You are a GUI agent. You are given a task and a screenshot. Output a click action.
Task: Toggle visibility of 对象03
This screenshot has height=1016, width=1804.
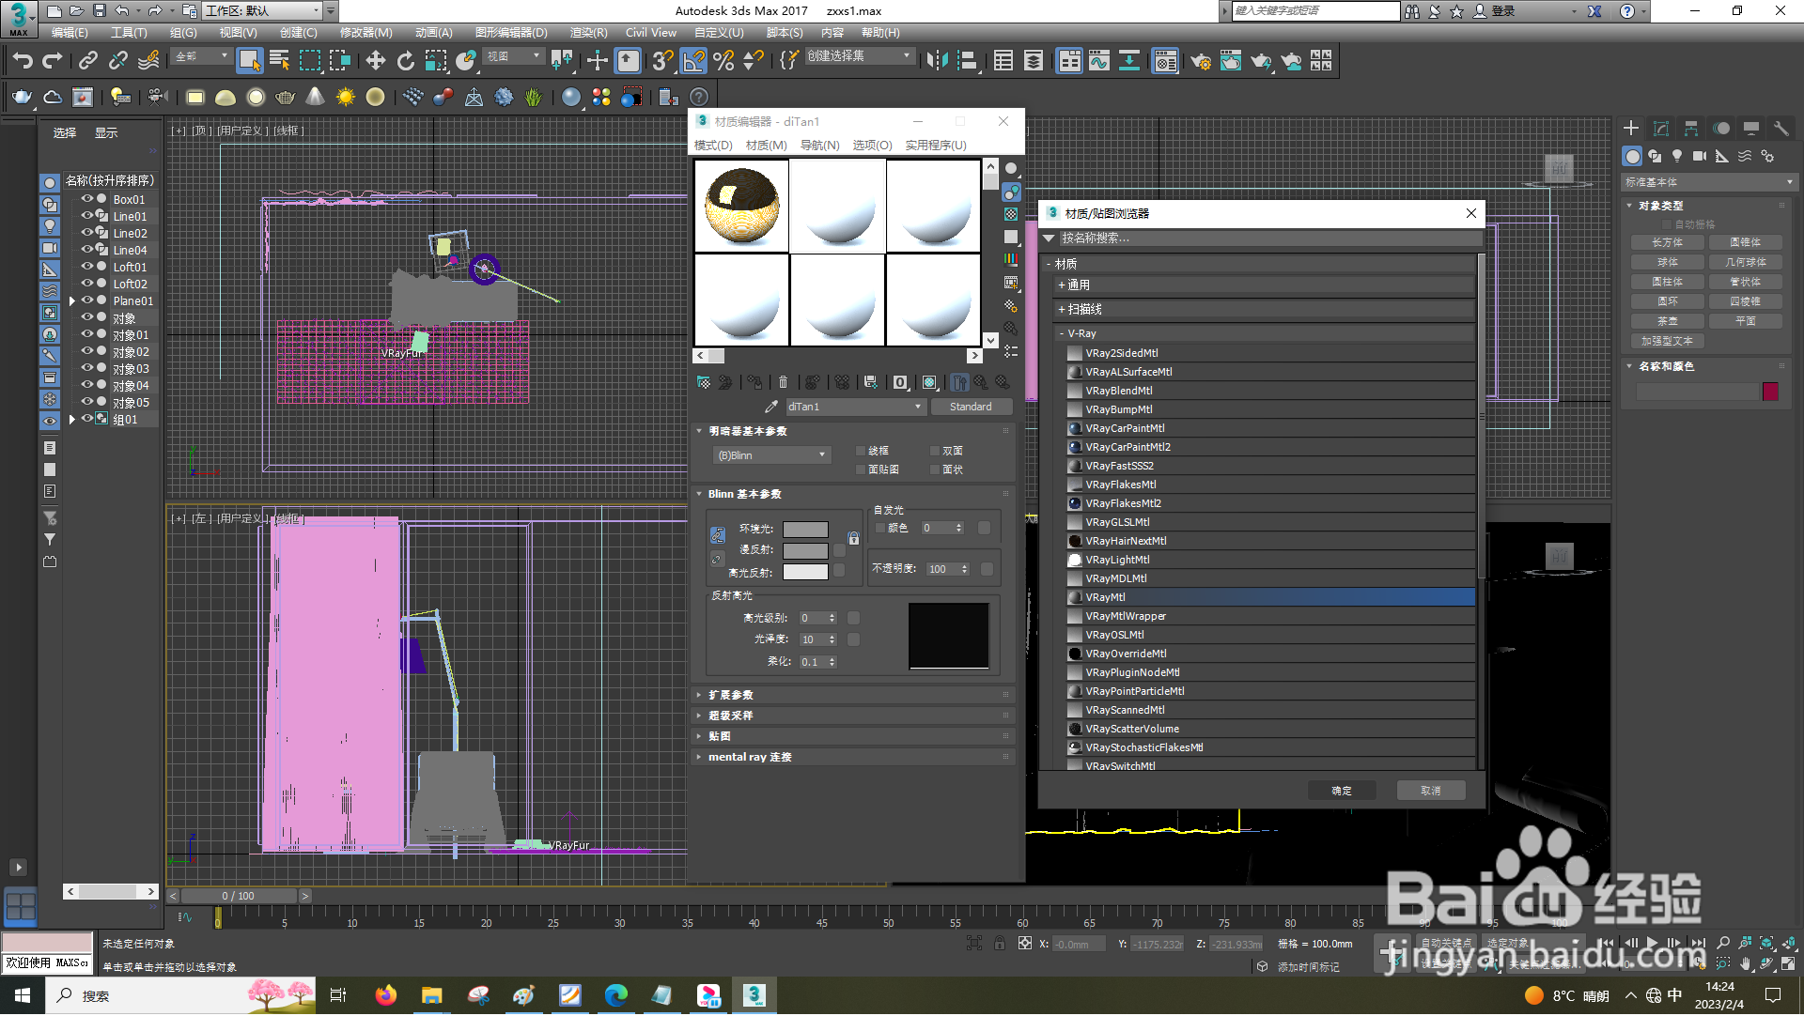[86, 368]
